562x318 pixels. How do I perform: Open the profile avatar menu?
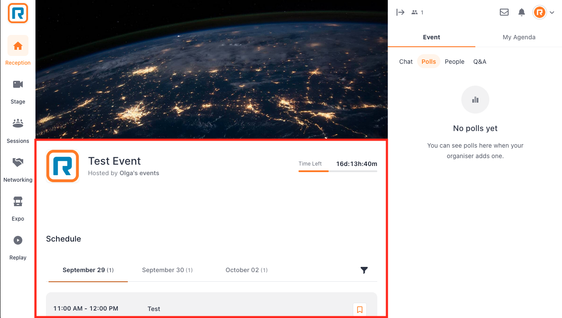click(x=543, y=12)
